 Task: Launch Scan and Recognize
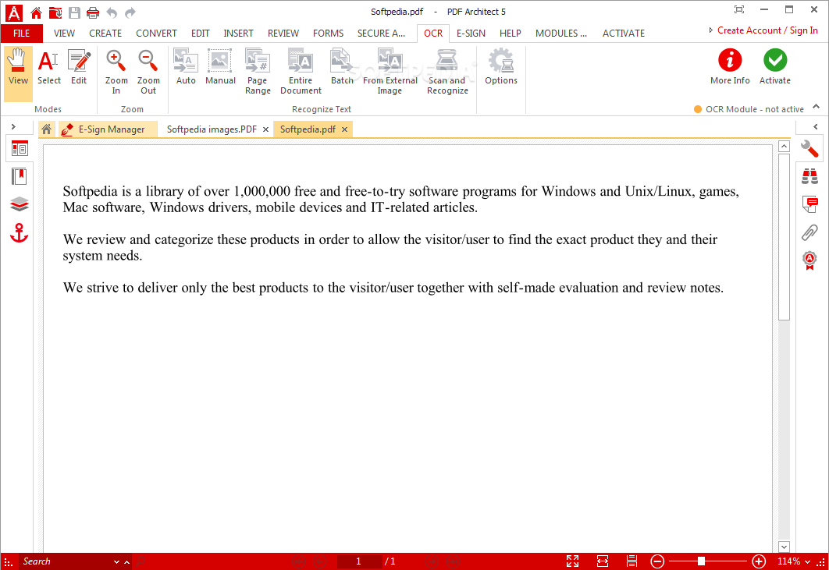[x=447, y=71]
